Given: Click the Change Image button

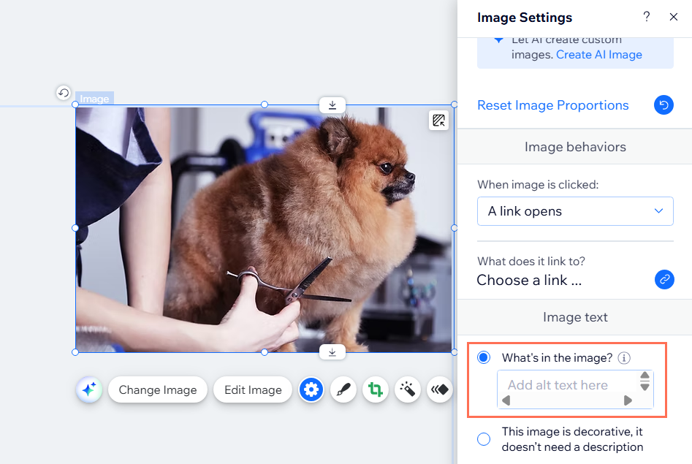Looking at the screenshot, I should 158,390.
